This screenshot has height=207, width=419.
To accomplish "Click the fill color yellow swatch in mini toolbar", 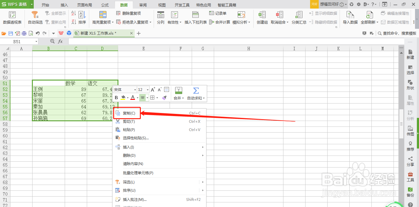I will 123,98.
